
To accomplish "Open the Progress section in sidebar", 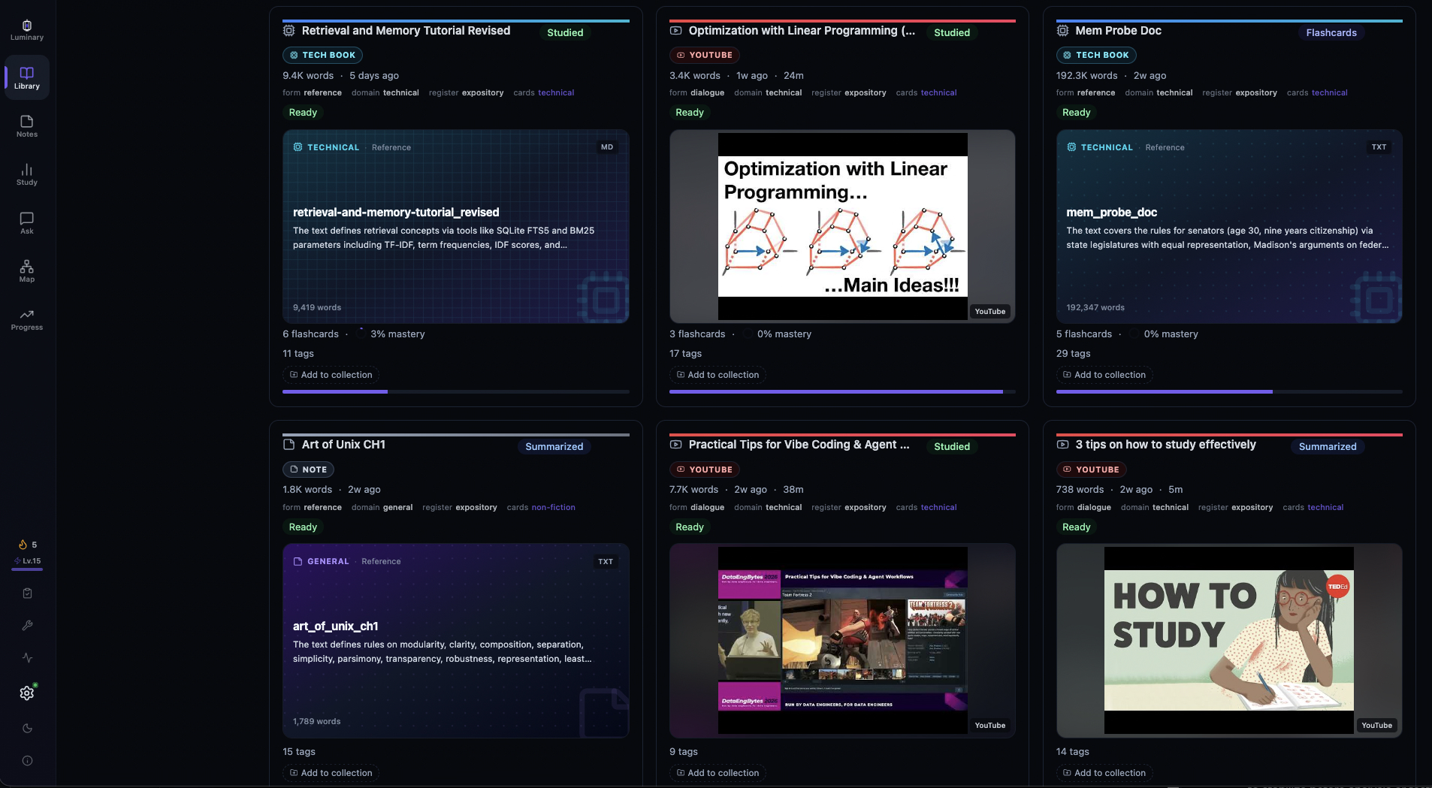I will click(27, 320).
